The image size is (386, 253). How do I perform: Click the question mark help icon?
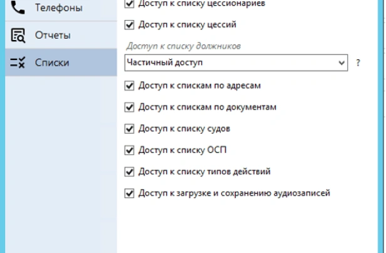coord(358,62)
